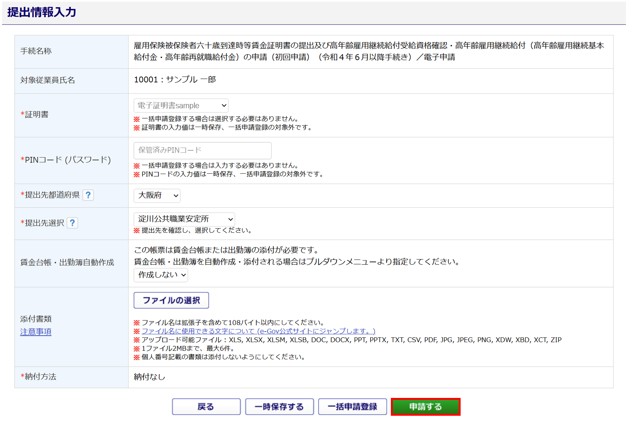Open the 大阪府 prefecture dropdown
This screenshot has width=628, height=430.
point(157,195)
